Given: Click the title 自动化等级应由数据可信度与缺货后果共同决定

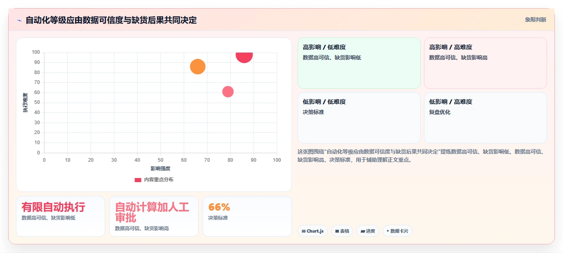Looking at the screenshot, I should 111,20.
